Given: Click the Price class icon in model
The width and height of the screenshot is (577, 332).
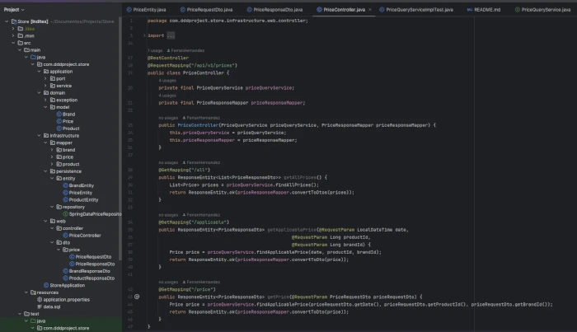Looking at the screenshot, I should tap(59, 121).
